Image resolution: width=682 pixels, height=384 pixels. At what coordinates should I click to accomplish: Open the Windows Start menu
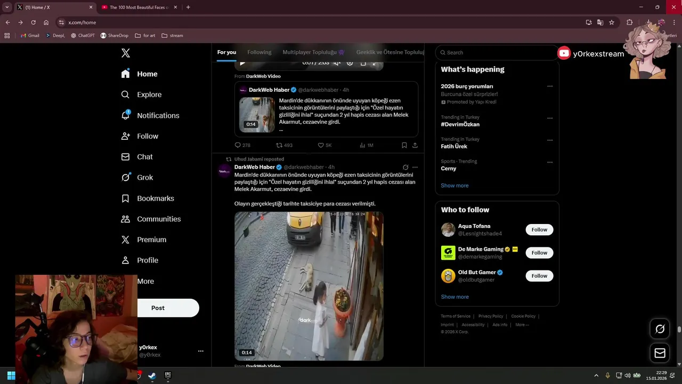[11, 375]
